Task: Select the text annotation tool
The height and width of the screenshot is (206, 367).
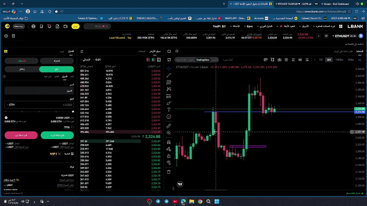Action: click(x=169, y=110)
